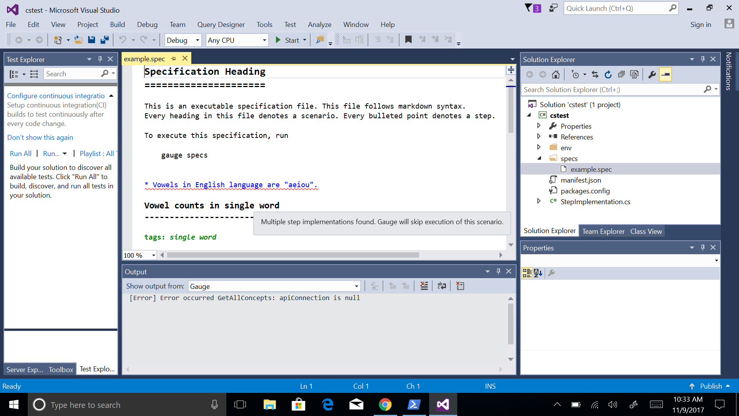Click the editor horizontal scrollbar
The height and width of the screenshot is (416, 739).
coord(293,255)
